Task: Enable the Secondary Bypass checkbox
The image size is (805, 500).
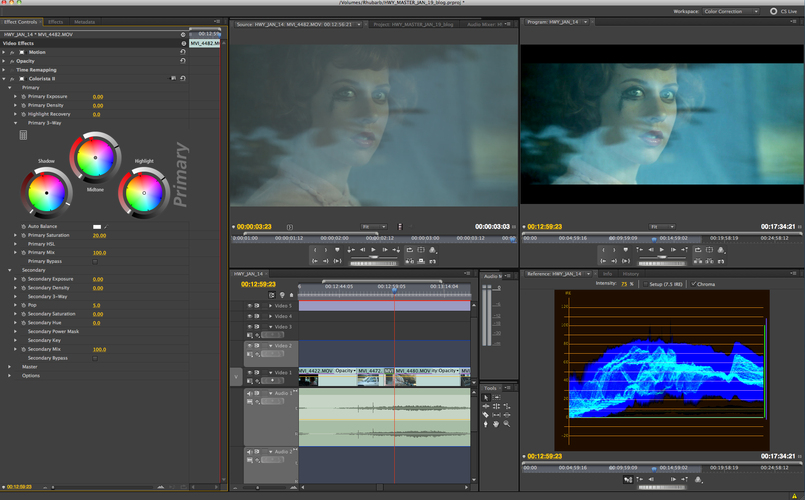Action: tap(95, 359)
